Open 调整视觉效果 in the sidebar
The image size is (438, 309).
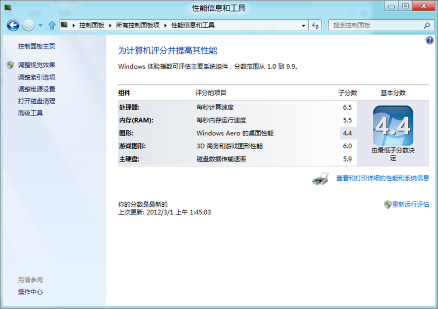[x=36, y=65]
